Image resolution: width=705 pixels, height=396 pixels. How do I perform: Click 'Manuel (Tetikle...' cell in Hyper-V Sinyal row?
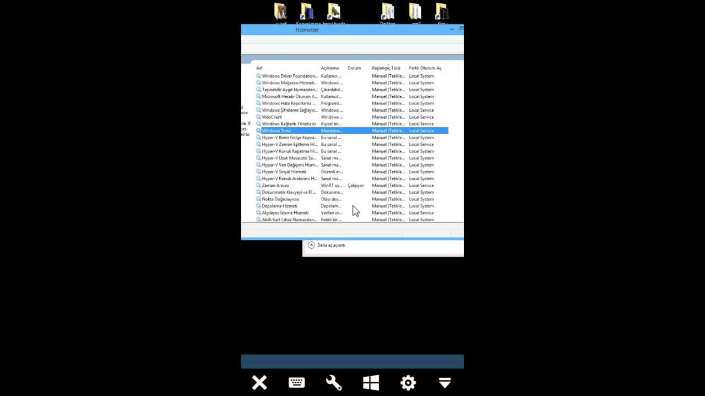pyautogui.click(x=388, y=172)
